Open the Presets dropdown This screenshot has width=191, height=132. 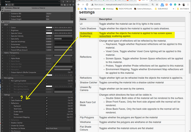click(x=59, y=2)
